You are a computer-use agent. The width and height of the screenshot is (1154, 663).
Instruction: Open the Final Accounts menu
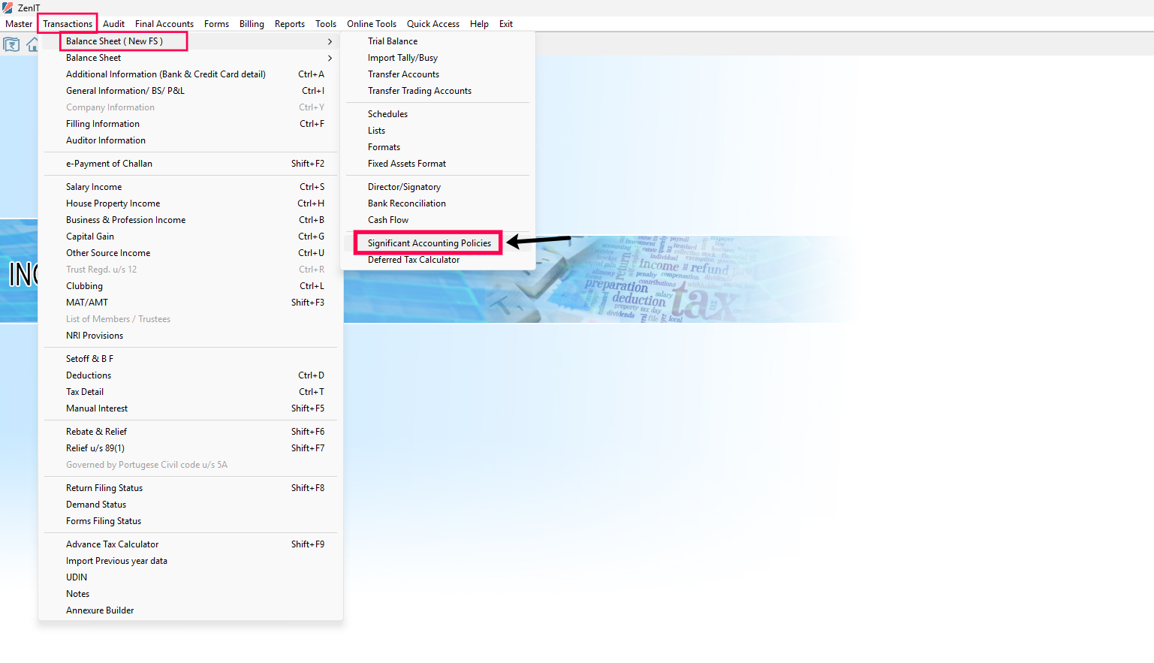[x=164, y=24]
